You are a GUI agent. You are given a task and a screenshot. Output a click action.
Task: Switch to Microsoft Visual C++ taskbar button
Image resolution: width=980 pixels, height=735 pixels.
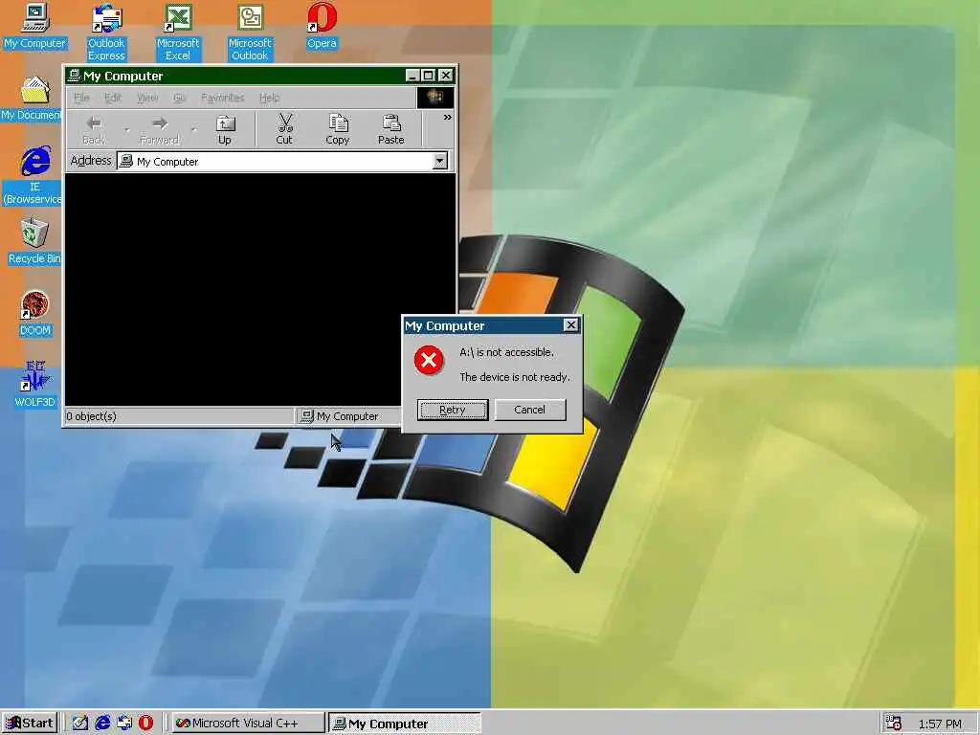pos(248,724)
